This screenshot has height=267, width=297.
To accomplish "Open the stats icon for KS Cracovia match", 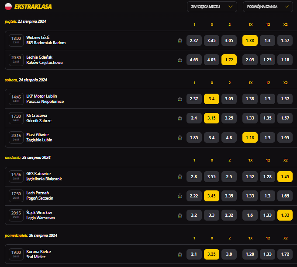I will coord(180,118).
